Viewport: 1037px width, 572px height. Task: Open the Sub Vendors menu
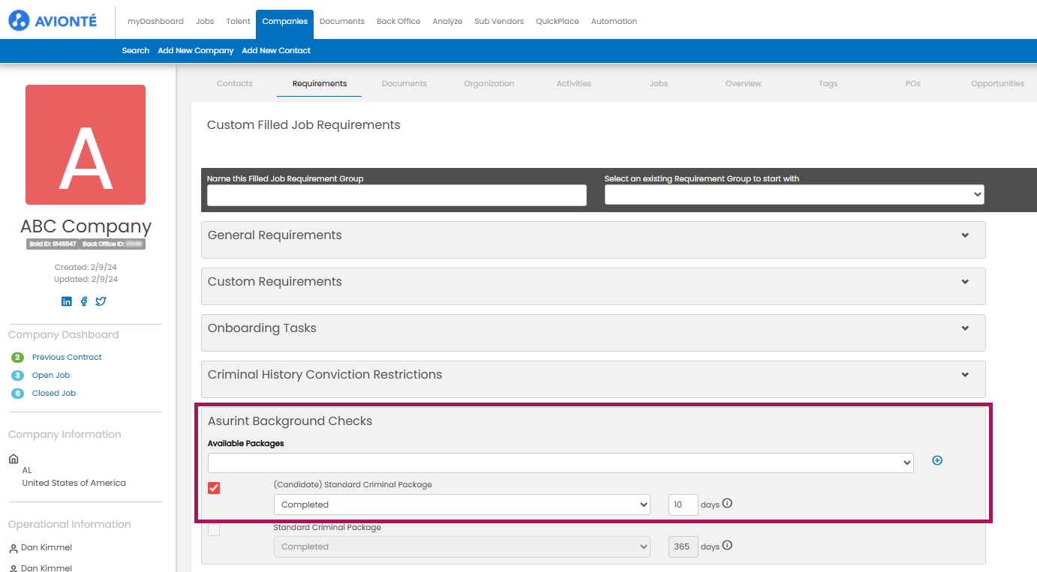coord(499,22)
